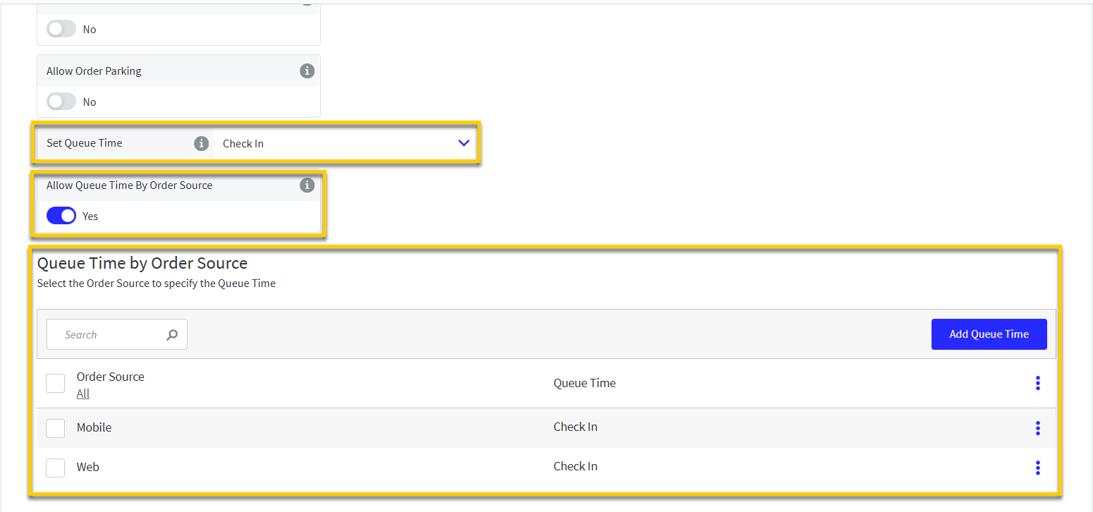Image resolution: width=1093 pixels, height=512 pixels.
Task: Tick the select-all checkbox beside Order Source
Action: 56,384
